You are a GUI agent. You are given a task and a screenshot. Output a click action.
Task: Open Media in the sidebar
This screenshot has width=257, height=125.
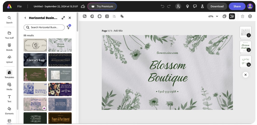coord(9,86)
